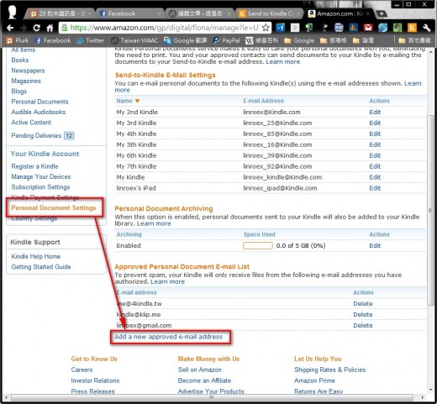Select the Amazon.com tab
Viewport: 437px width, 404px height.
[x=339, y=13]
